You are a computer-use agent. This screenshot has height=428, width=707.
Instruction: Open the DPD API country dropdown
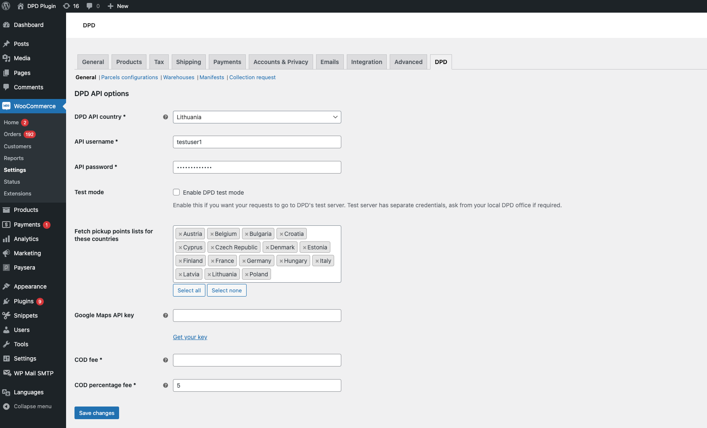click(x=257, y=117)
